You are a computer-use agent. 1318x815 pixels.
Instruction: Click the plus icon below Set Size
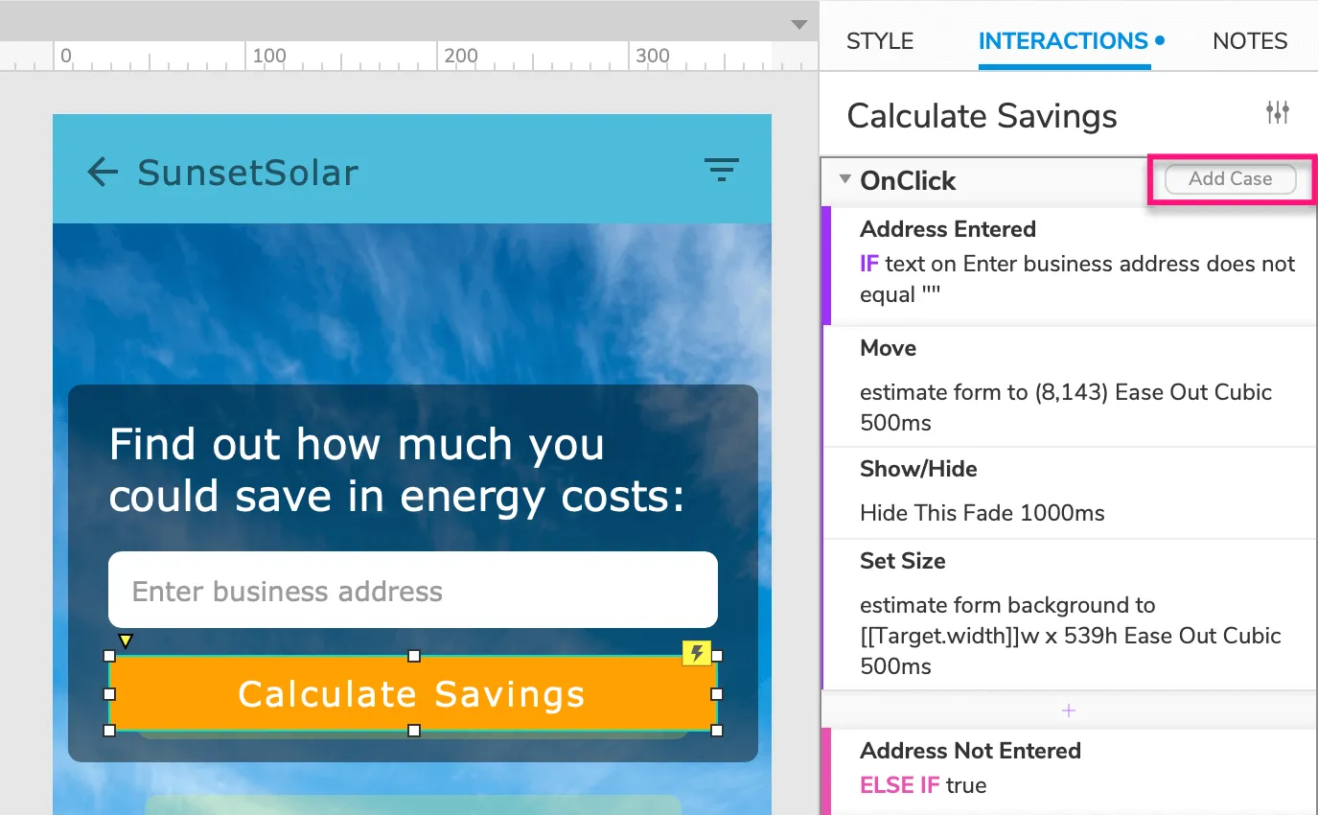tap(1069, 710)
